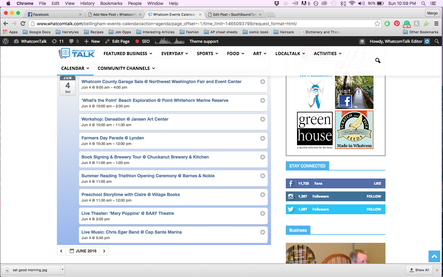This screenshot has height=277, width=443.
Task: Click Show All downloads button
Action: pos(419,270)
